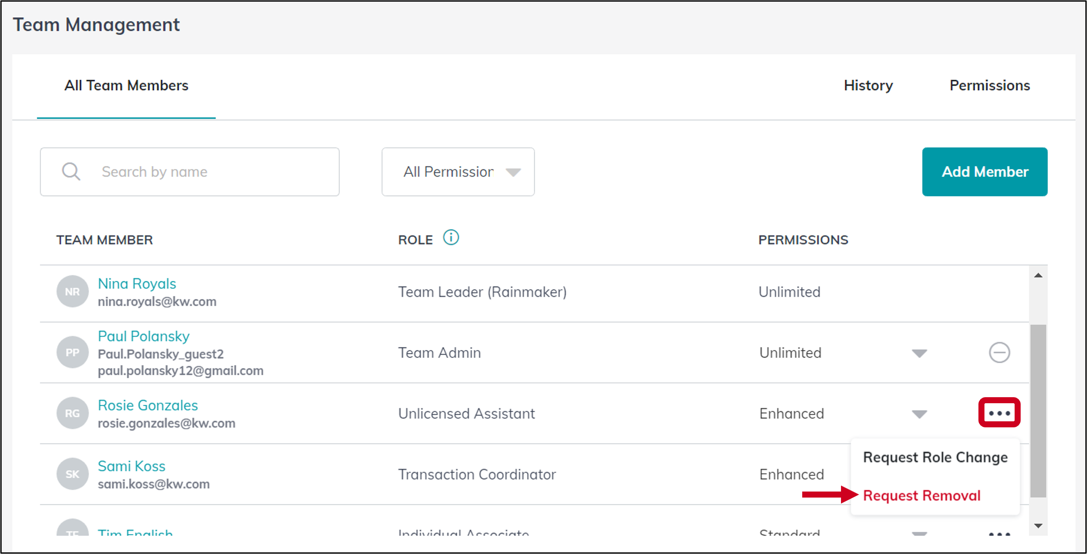The height and width of the screenshot is (554, 1087).
Task: Click the Team Leader (Rainmaker) role text
Action: 482,292
